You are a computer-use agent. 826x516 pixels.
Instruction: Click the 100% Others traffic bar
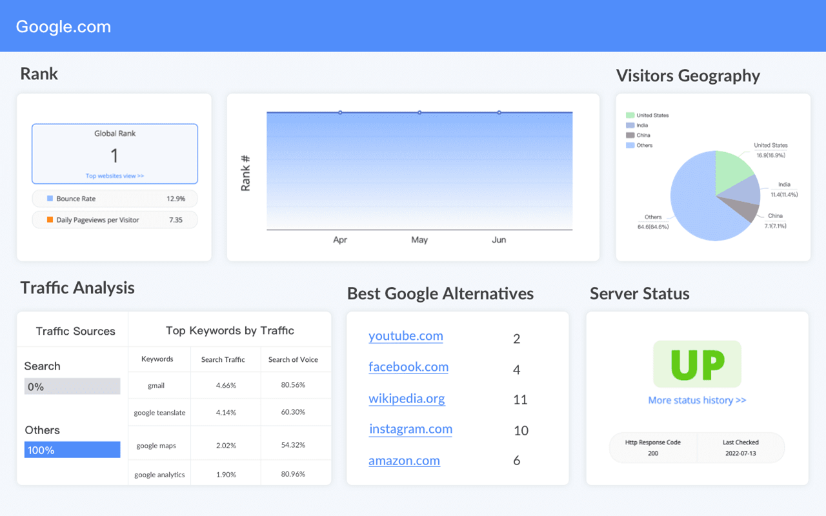tap(72, 450)
